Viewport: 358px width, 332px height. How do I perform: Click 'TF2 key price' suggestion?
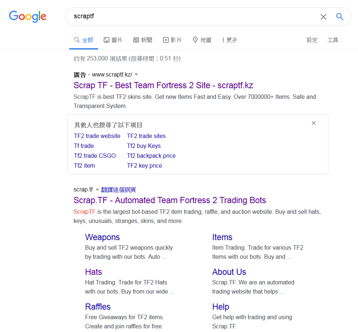(x=145, y=165)
